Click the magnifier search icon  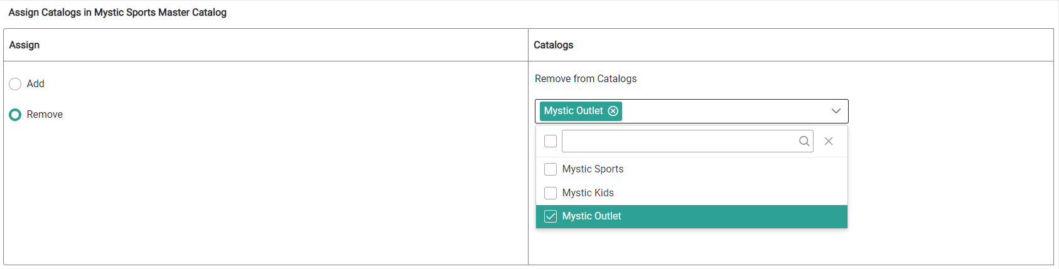point(804,141)
